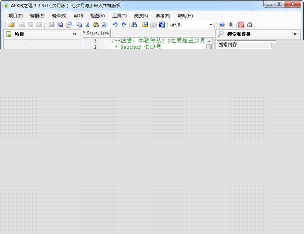
Task: Click the undo arrow icon
Action: point(115,25)
